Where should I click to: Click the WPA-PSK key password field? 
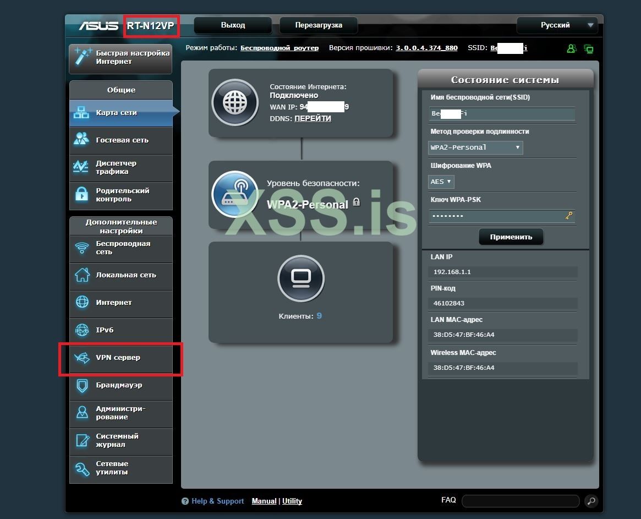[x=502, y=216]
